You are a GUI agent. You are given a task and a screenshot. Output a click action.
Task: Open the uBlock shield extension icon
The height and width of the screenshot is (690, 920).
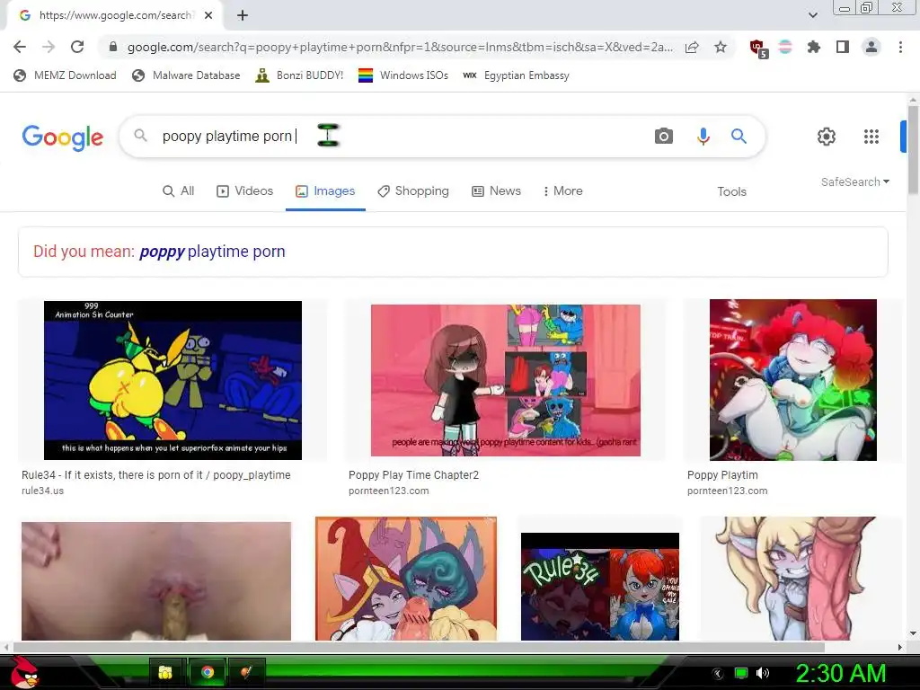tap(758, 49)
